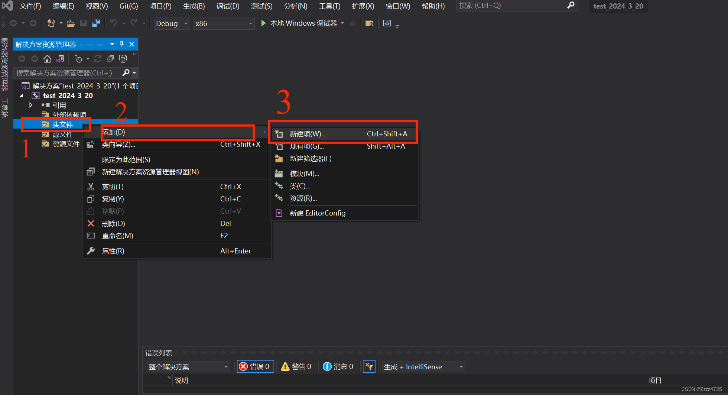Click the magnifier in the top search box
728x395 pixels.
[571, 5]
